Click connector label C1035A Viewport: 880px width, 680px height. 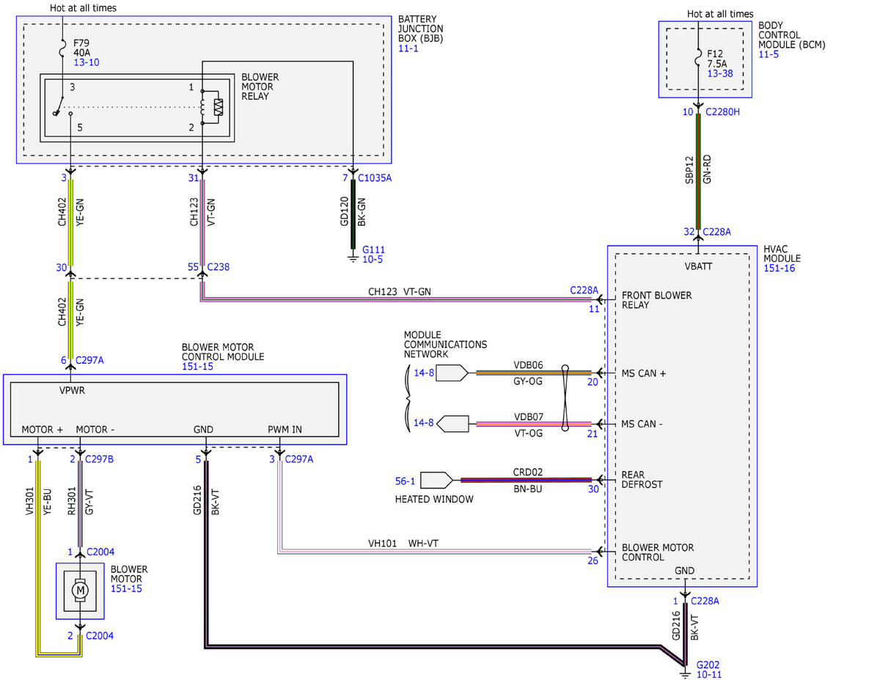click(x=375, y=178)
